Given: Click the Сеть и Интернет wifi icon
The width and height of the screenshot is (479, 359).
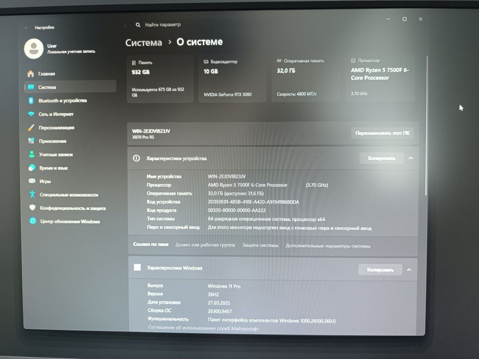Looking at the screenshot, I should tap(31, 114).
